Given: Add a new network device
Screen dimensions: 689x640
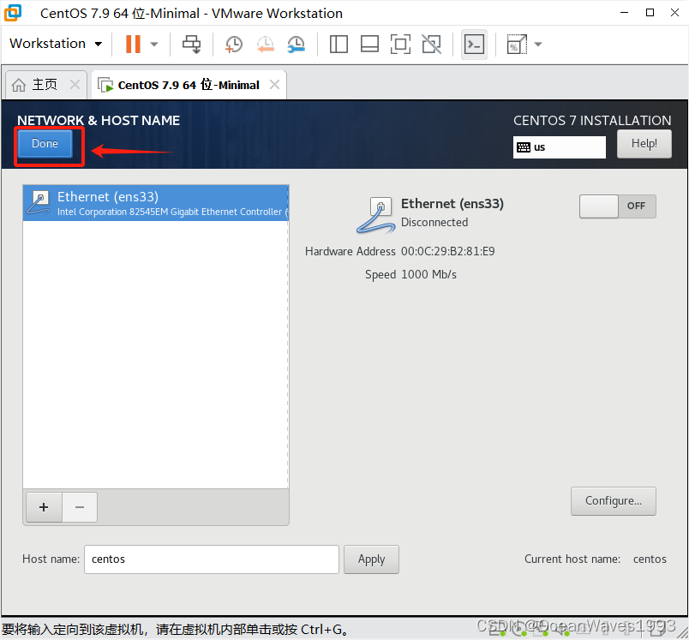Looking at the screenshot, I should coord(44,507).
